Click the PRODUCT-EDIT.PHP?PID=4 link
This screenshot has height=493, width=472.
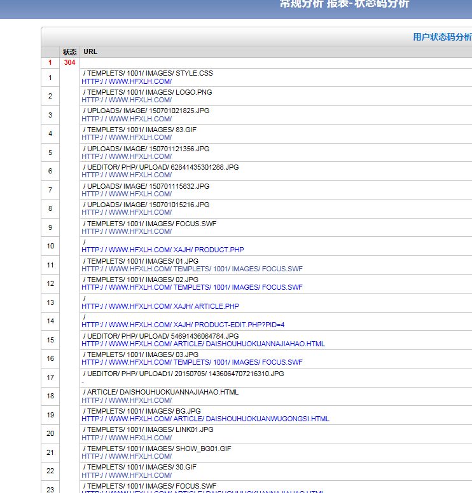[183, 325]
